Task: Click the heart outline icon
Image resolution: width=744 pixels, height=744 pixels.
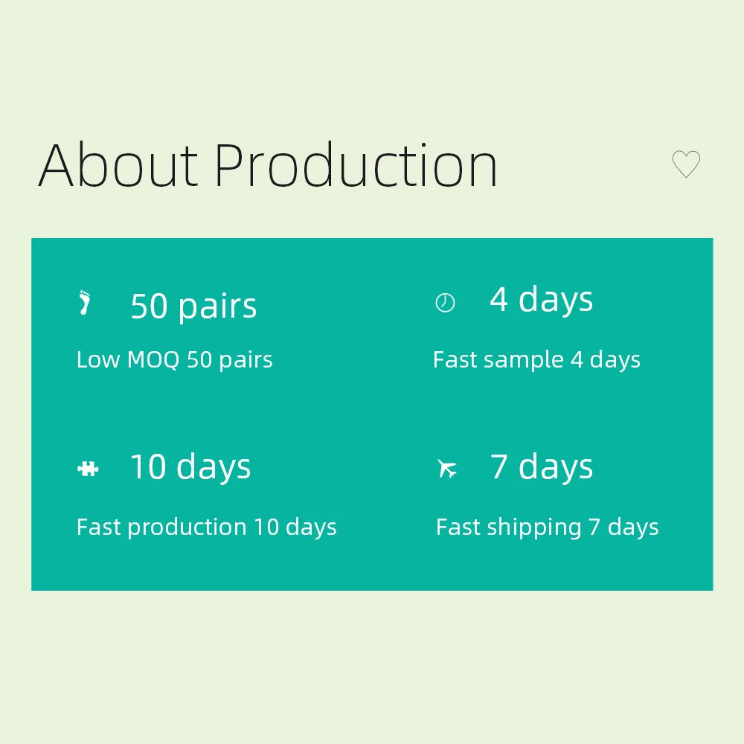Action: [x=686, y=164]
